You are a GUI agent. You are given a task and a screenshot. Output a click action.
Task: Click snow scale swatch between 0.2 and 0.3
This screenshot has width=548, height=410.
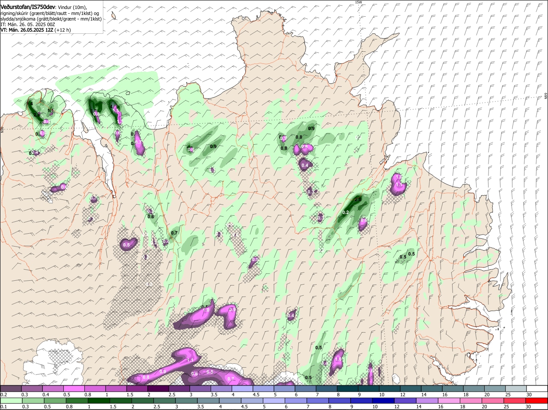pyautogui.click(x=11, y=388)
